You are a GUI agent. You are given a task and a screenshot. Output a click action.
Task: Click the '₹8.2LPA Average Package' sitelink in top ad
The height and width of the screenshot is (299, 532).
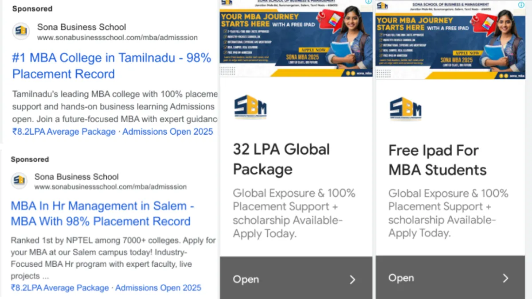pos(64,132)
